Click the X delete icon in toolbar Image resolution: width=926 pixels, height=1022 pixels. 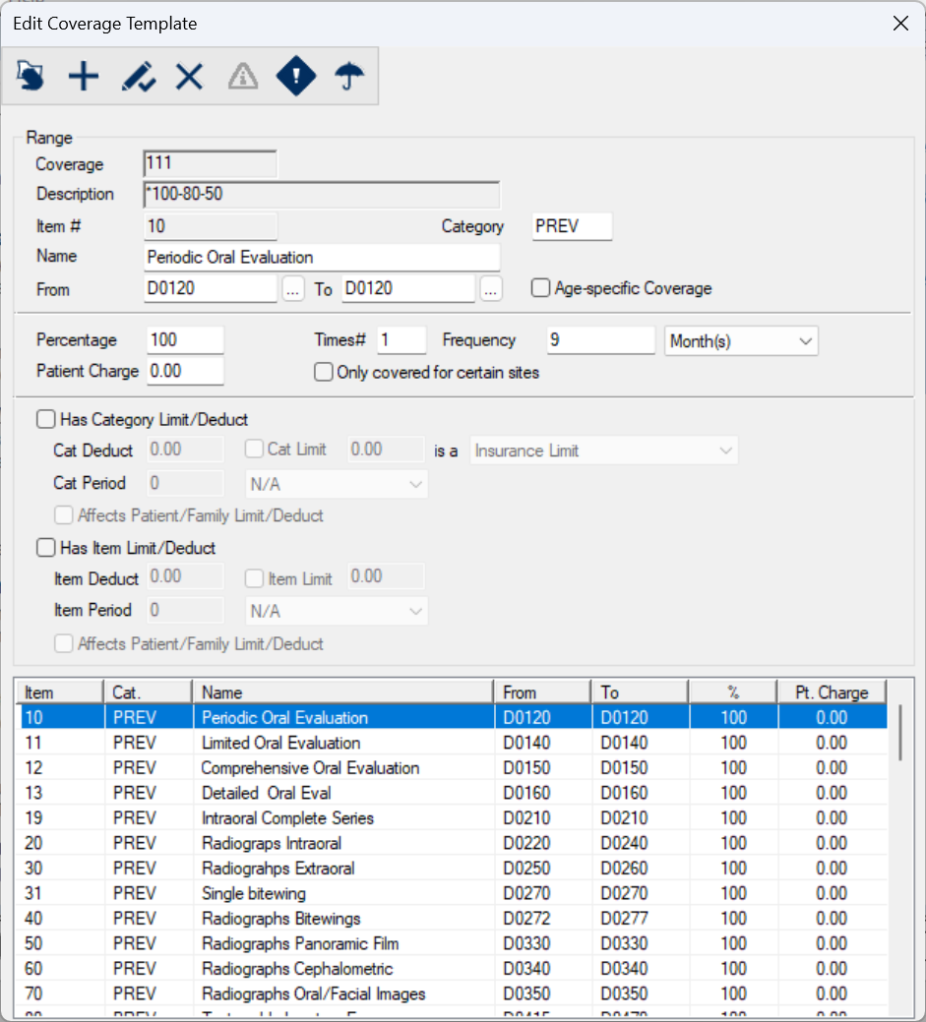coord(189,76)
